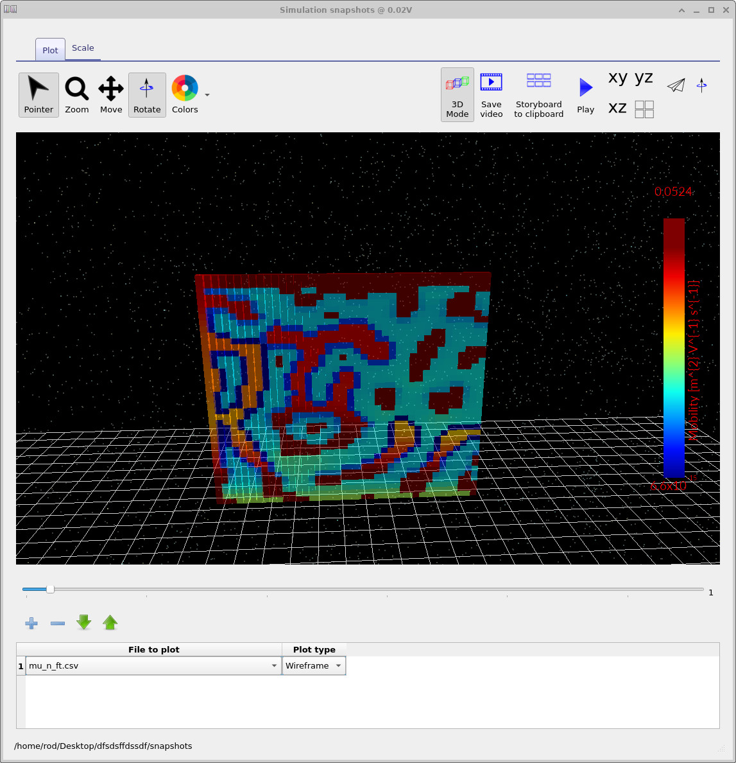Switch to the Scale tab
Viewport: 736px width, 763px height.
click(83, 48)
